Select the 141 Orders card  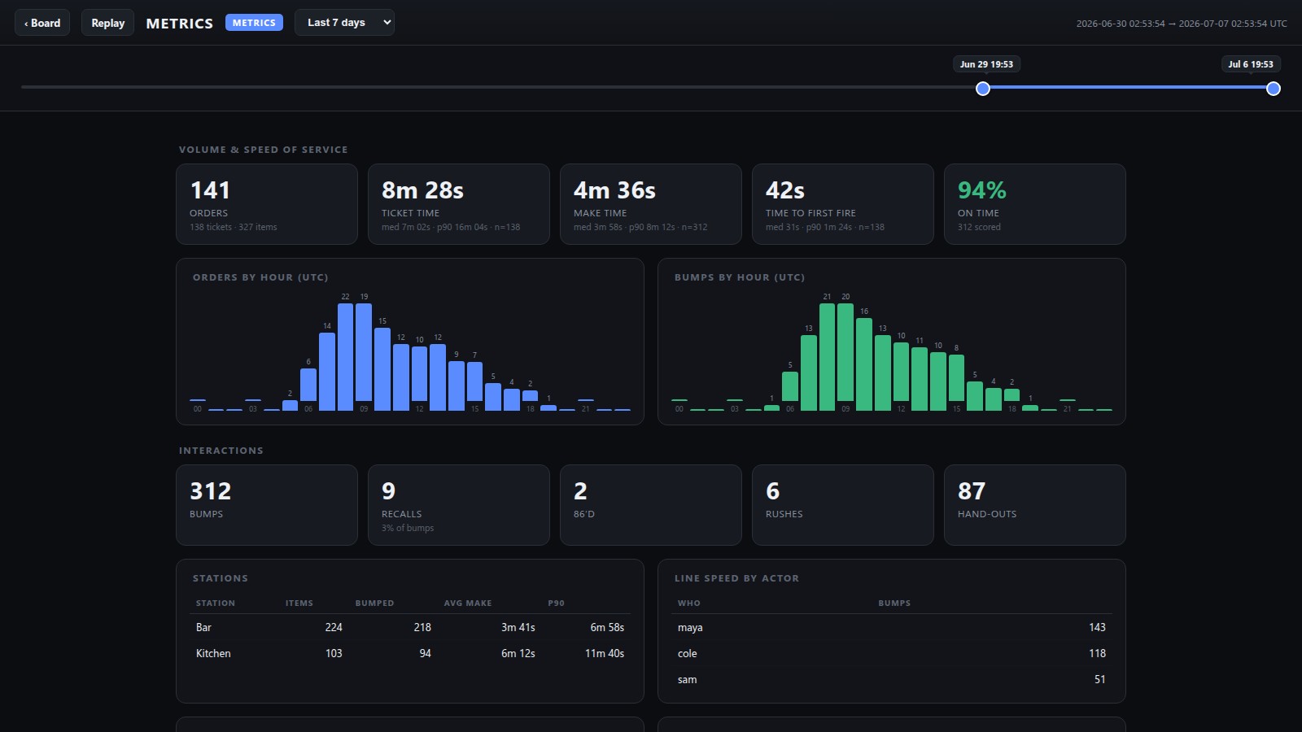pyautogui.click(x=267, y=204)
